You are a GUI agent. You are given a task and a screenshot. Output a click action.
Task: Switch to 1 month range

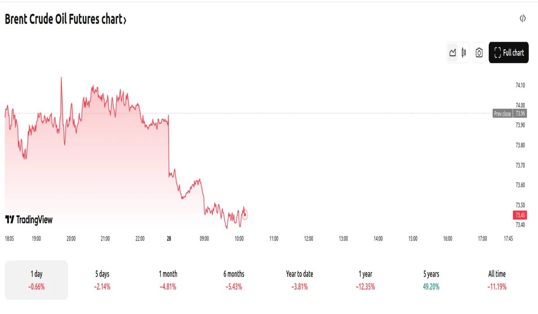(x=168, y=279)
